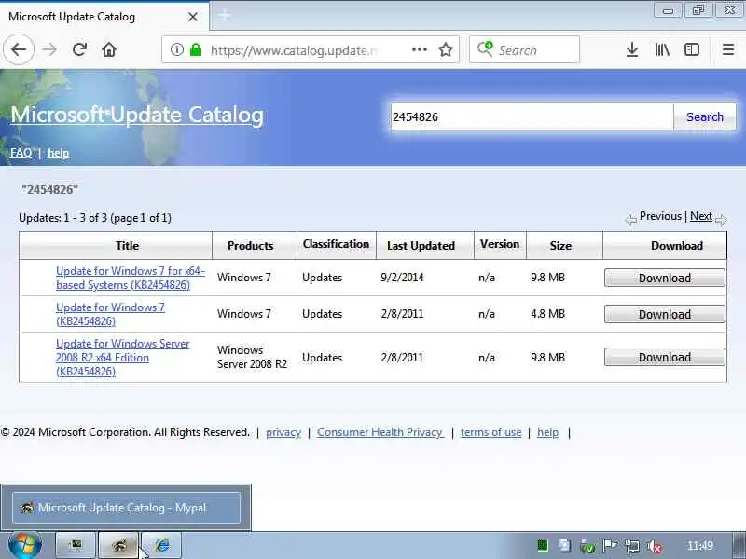Open the privacy footer link
Screen dimensions: 746x559
(x=283, y=432)
